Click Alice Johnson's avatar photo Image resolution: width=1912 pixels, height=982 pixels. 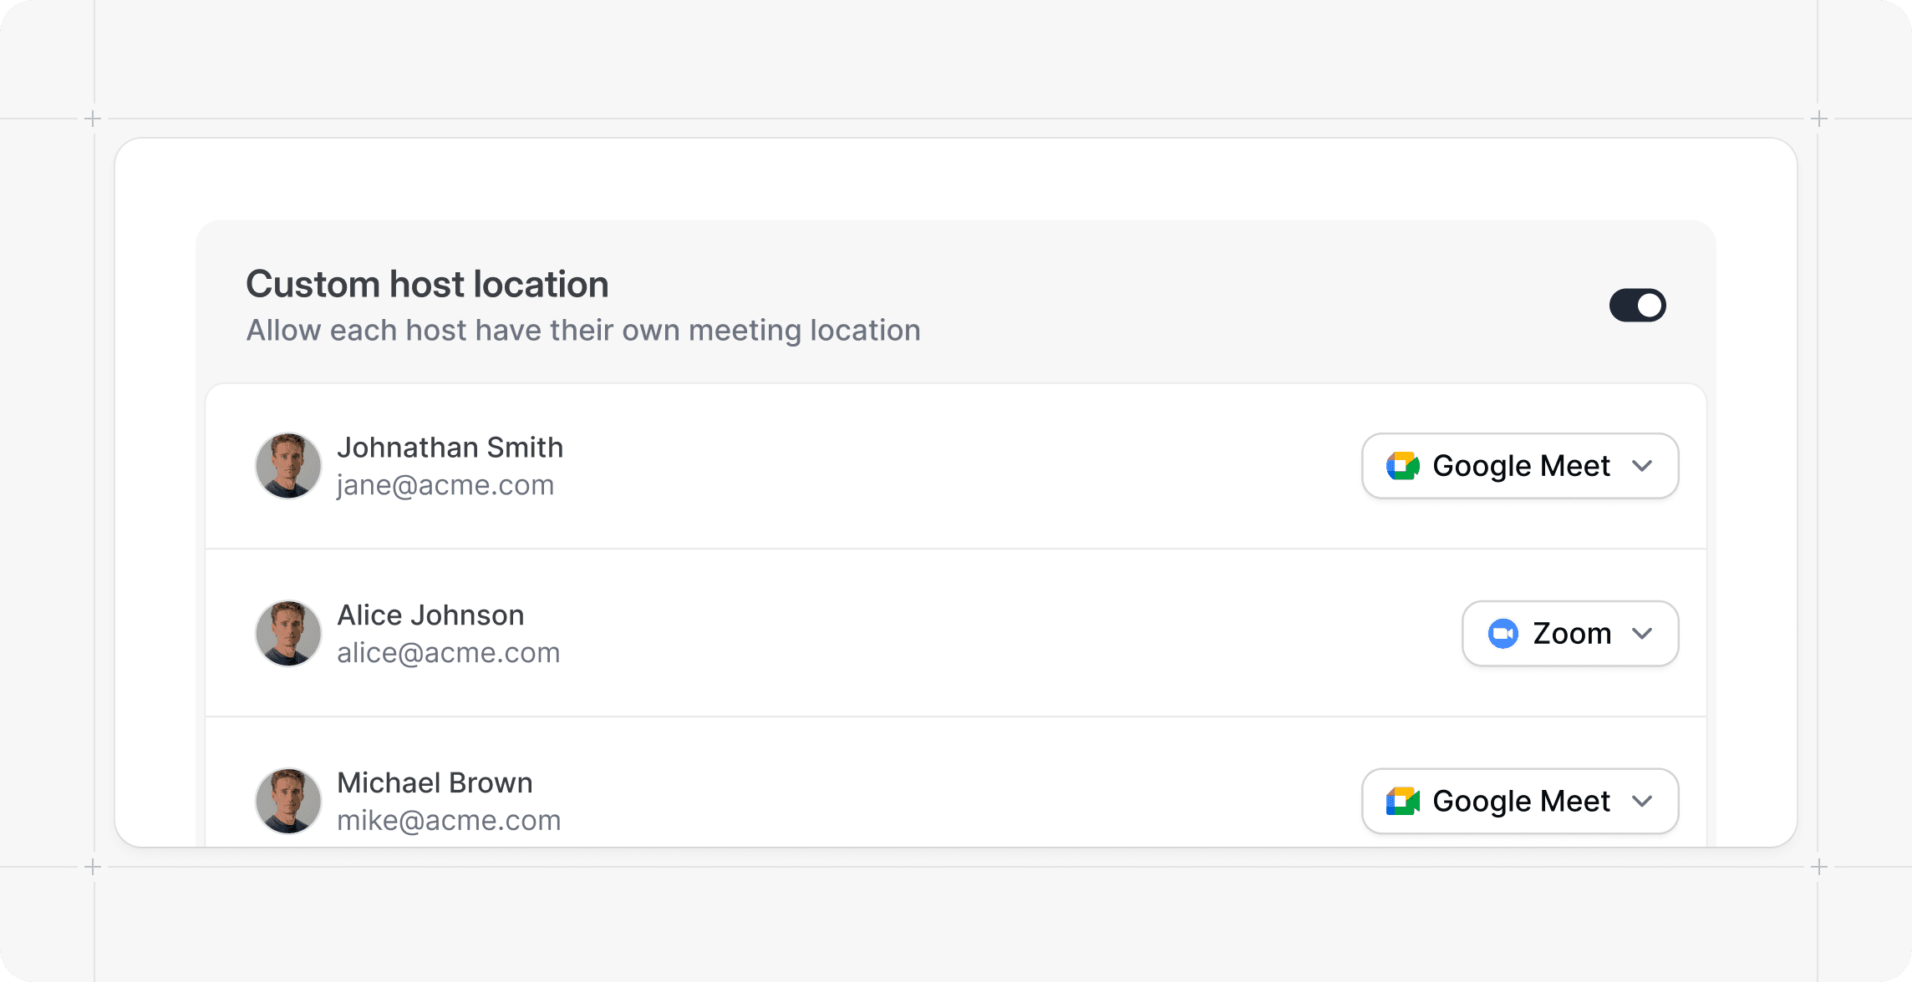pyautogui.click(x=288, y=634)
